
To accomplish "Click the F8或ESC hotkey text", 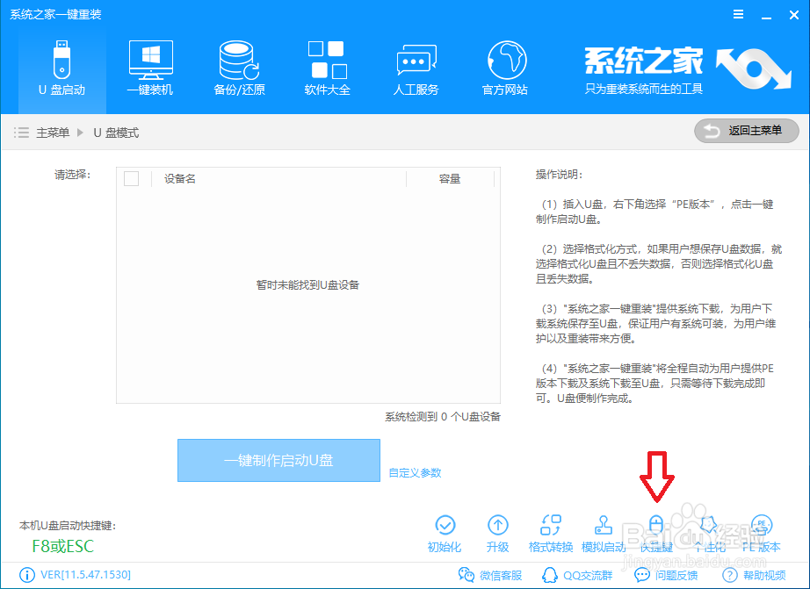I will [x=63, y=546].
